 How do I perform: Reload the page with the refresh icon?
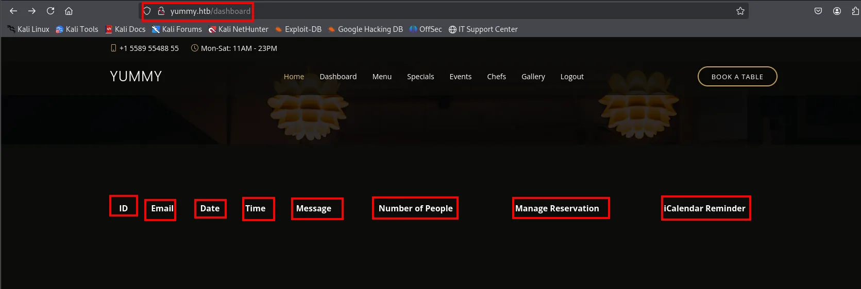[x=50, y=11]
